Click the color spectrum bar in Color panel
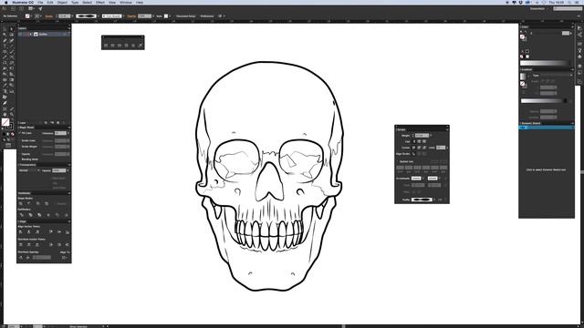 [545, 63]
